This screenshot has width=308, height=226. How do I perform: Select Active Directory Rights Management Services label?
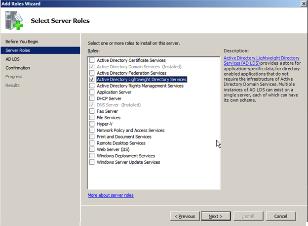[x=140, y=86]
